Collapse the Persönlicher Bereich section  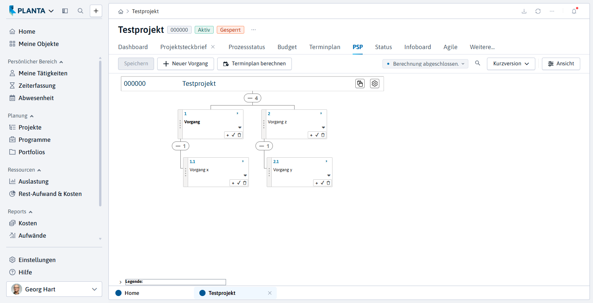pyautogui.click(x=36, y=61)
